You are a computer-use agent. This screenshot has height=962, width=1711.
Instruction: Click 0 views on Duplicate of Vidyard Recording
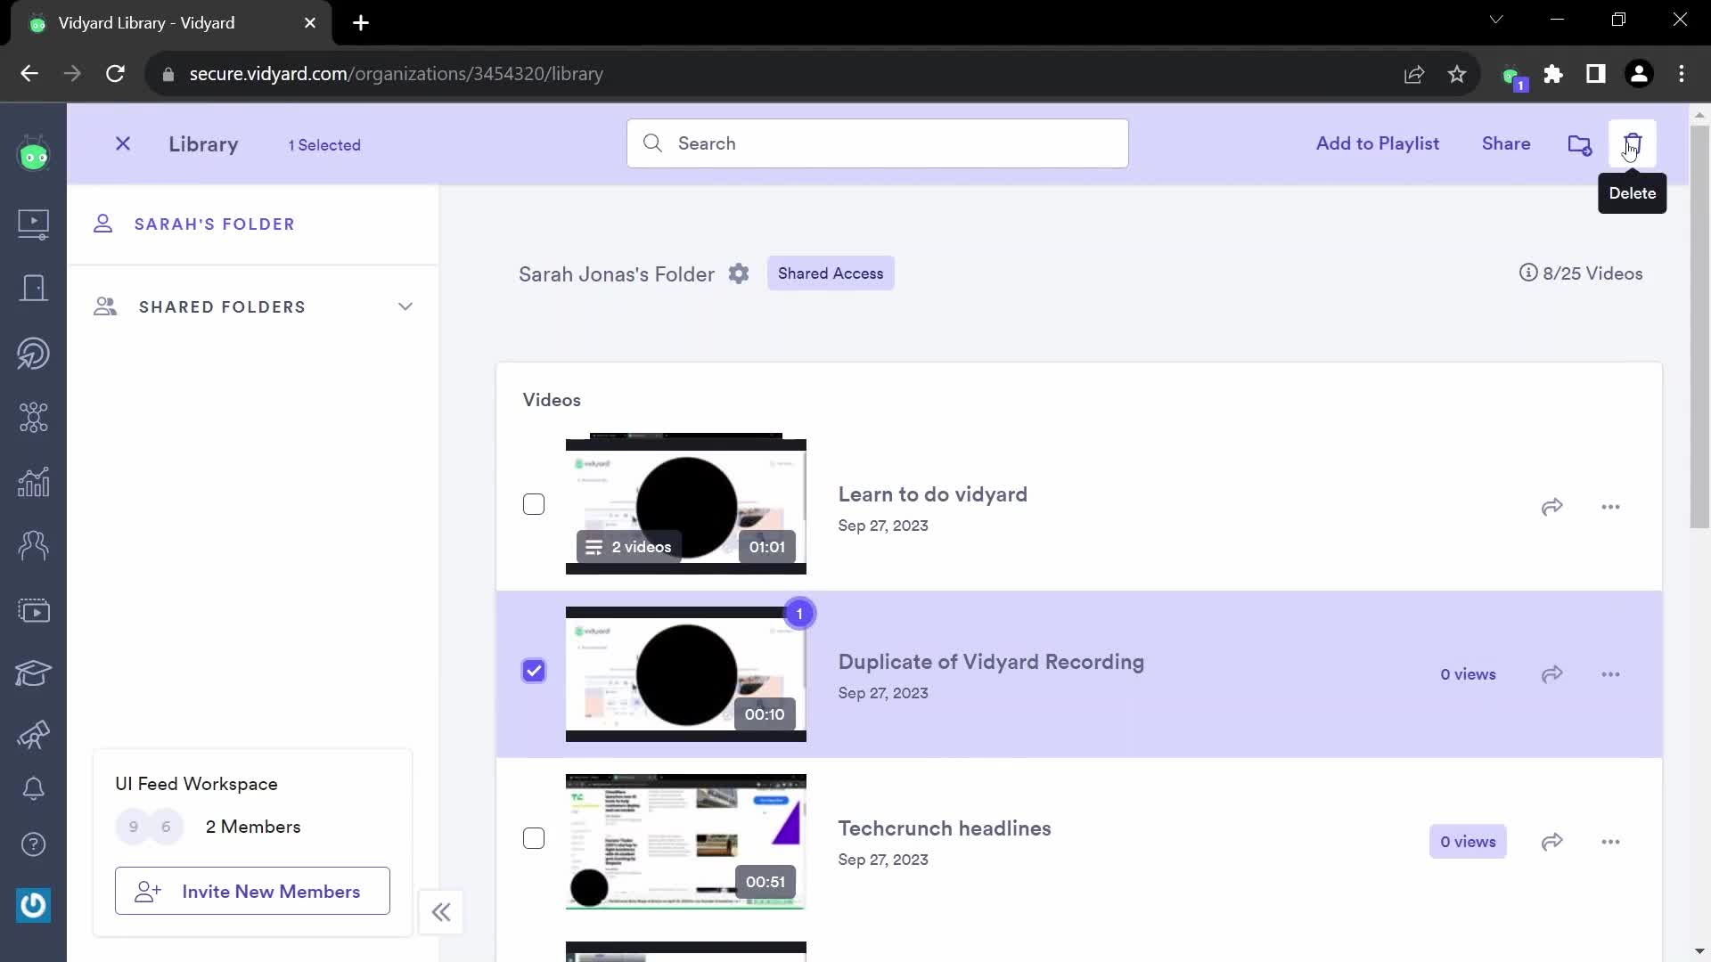[x=1468, y=674]
